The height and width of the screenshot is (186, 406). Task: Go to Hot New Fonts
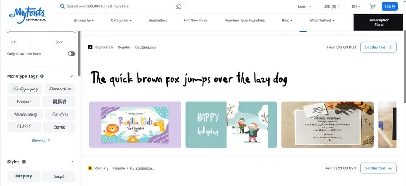coord(196,20)
